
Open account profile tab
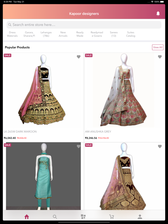pyautogui.click(x=140, y=217)
